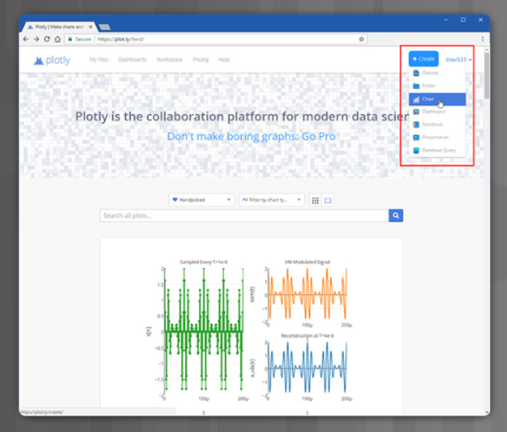Reload the page with the refresh icon
Viewport: 507px width, 432px height.
pyautogui.click(x=47, y=39)
